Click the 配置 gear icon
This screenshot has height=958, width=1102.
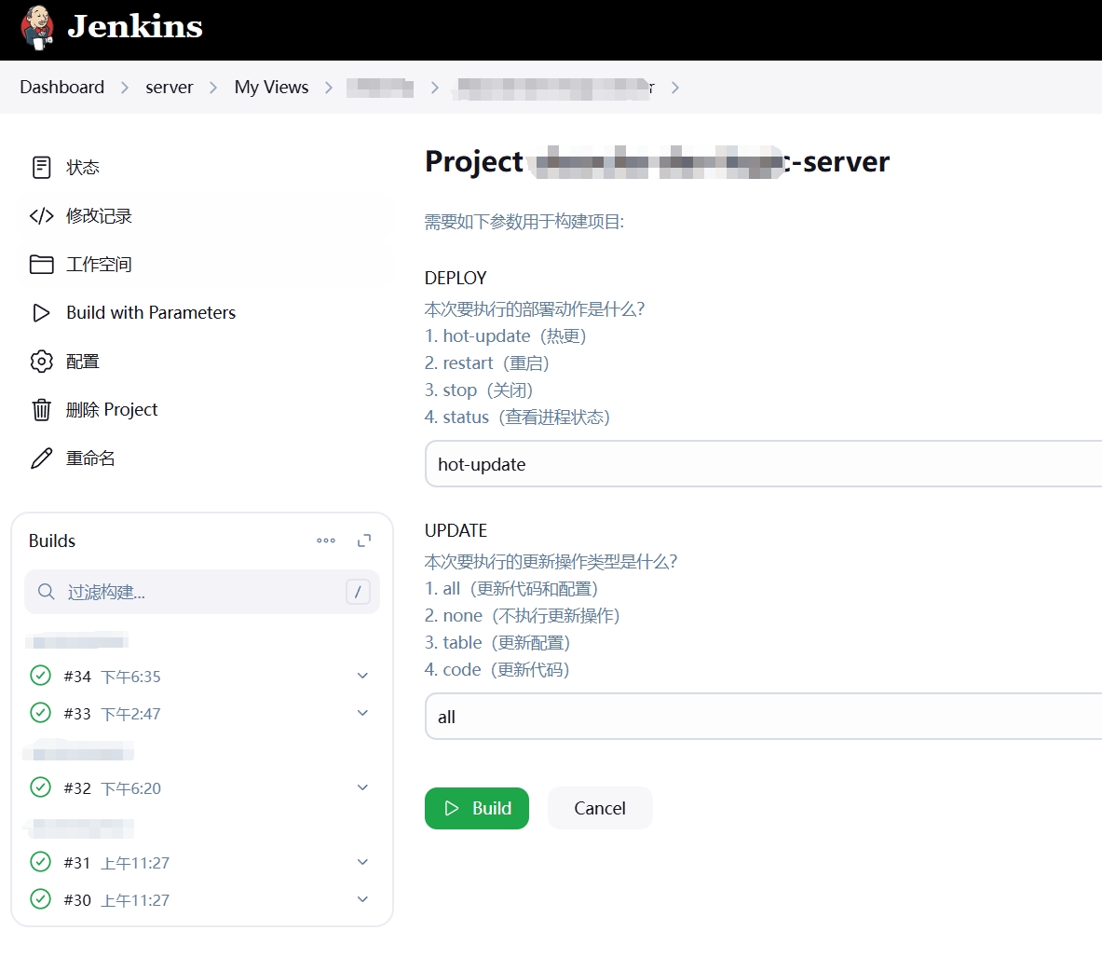(x=42, y=362)
